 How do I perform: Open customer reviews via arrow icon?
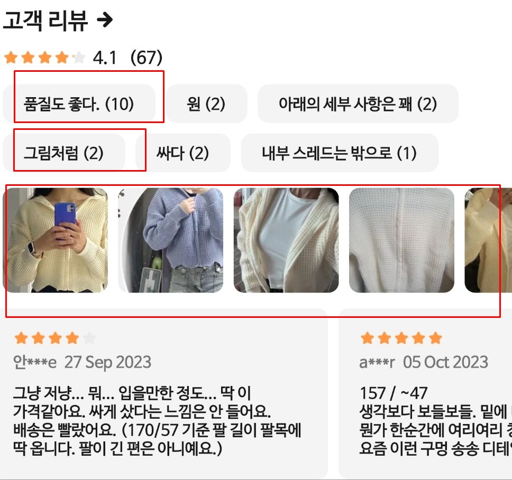(x=105, y=20)
